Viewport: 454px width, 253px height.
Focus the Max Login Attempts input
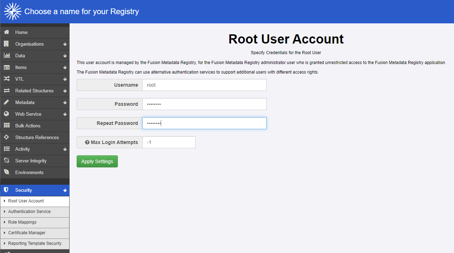pos(169,142)
